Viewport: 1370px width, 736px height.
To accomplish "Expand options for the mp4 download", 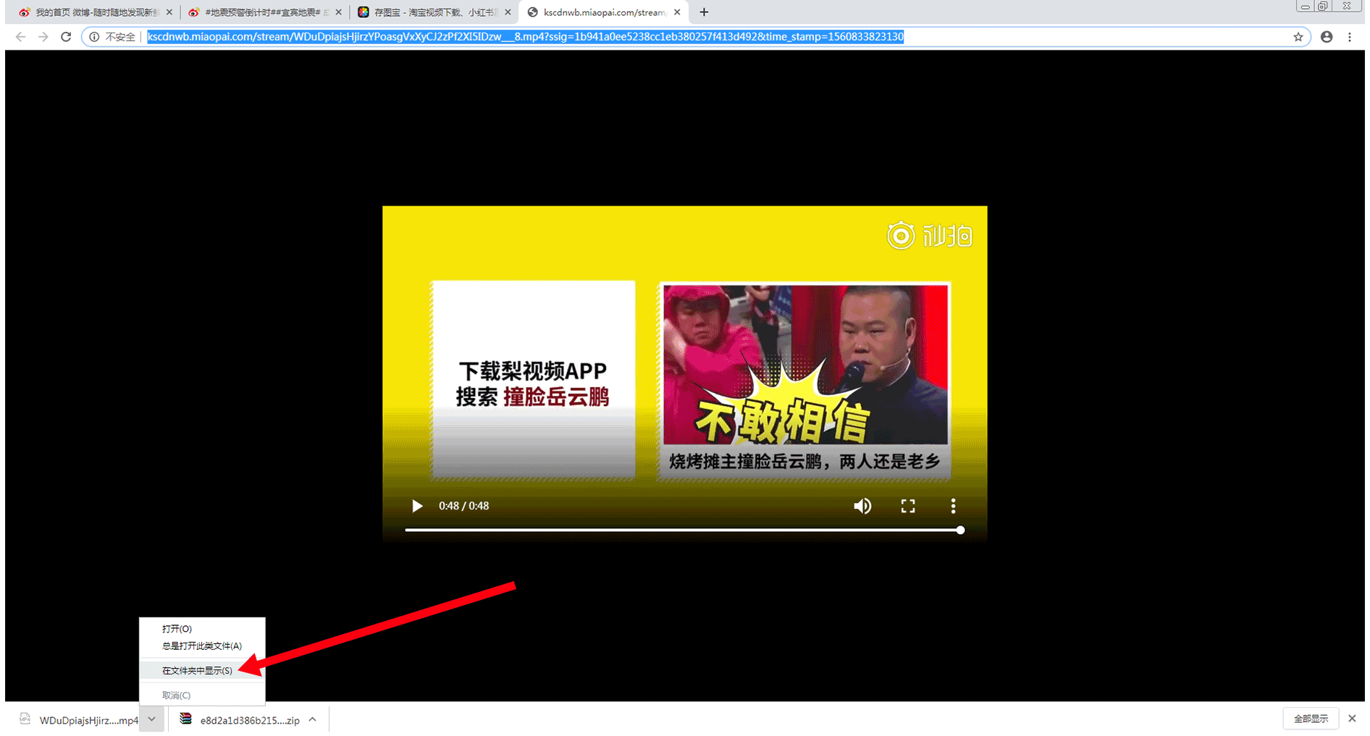I will [152, 719].
